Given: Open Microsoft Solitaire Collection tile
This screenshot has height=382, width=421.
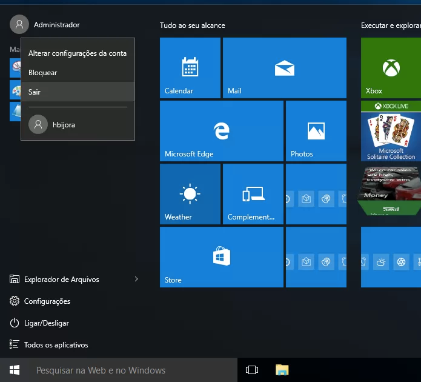Looking at the screenshot, I should pyautogui.click(x=391, y=131).
